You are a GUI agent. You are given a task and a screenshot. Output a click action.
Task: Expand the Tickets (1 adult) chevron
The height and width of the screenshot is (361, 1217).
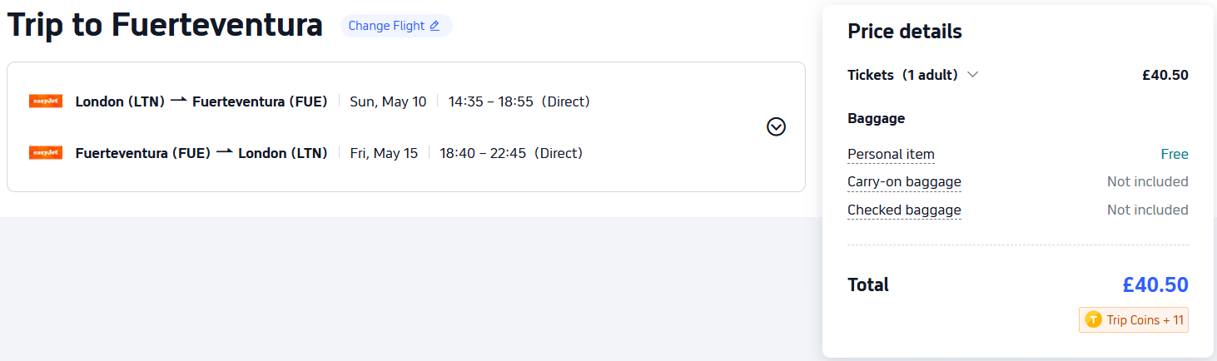click(972, 75)
